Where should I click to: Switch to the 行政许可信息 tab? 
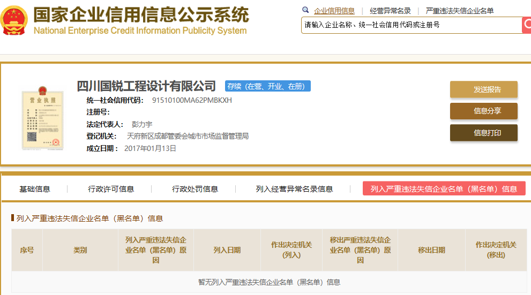[x=111, y=189]
